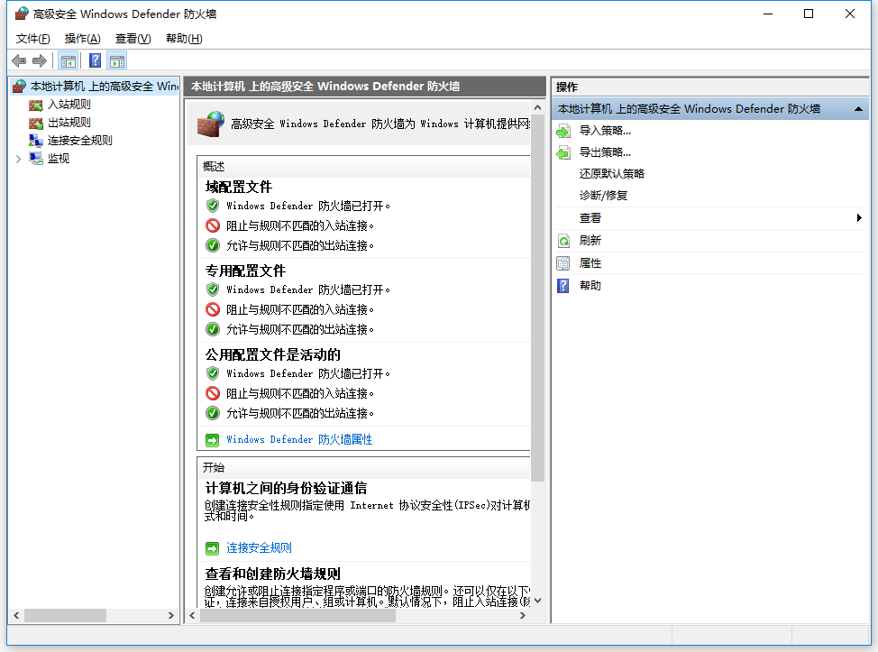Screen dimensions: 878x652
Task: Click the 出站规则 brick wall icon
Action: coord(36,123)
